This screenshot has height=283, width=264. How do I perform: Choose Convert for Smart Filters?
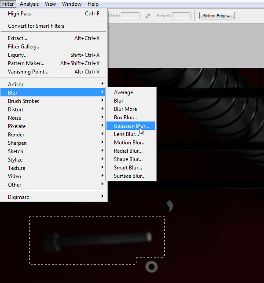point(54,26)
